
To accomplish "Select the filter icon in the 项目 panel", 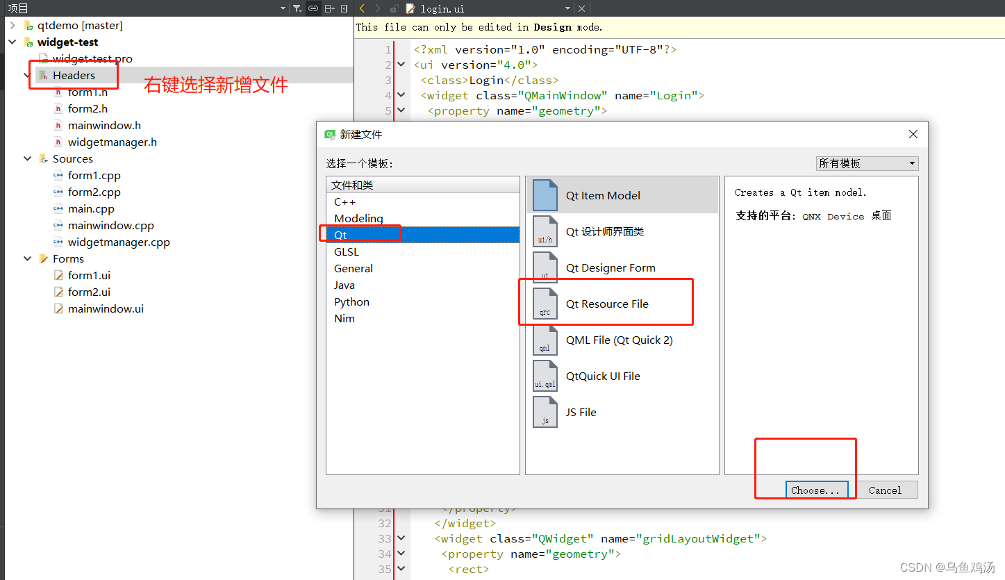I will click(297, 8).
